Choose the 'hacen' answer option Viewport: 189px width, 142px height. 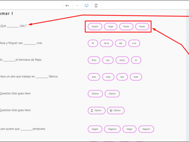click(x=126, y=27)
